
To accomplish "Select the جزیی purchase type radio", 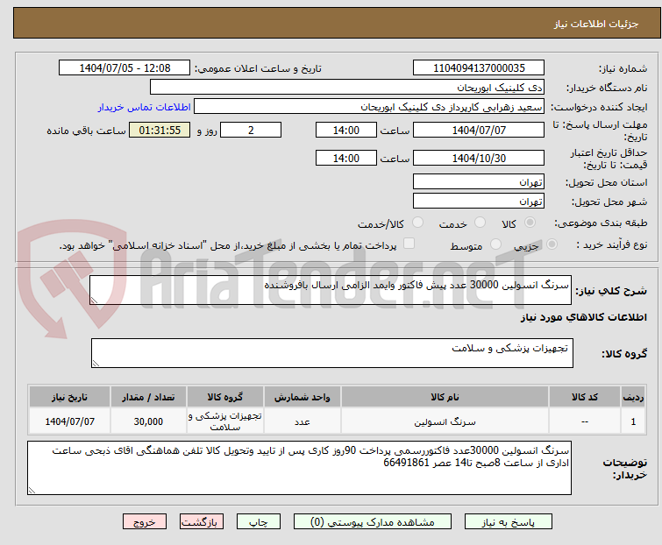I will click(x=552, y=244).
